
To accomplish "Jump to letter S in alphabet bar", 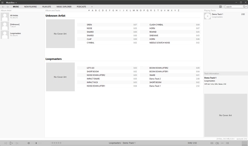I will coord(154,11).
